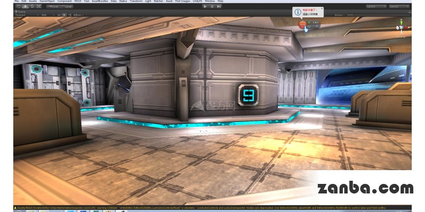Toggle the Pivot handle position button
Screen dimensions: 425x212
click(x=53, y=6)
